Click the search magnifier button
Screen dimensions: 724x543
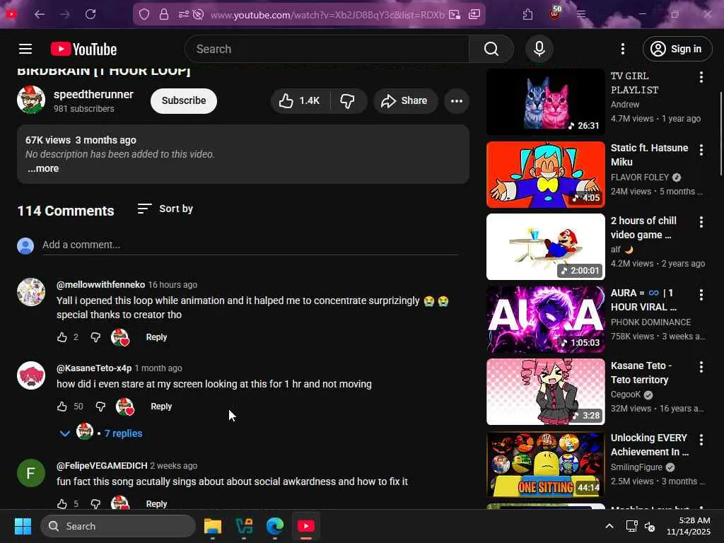click(x=491, y=49)
